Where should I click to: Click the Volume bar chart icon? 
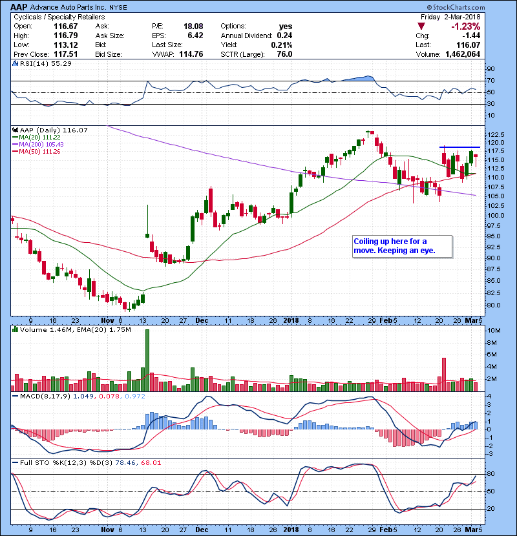coord(15,329)
